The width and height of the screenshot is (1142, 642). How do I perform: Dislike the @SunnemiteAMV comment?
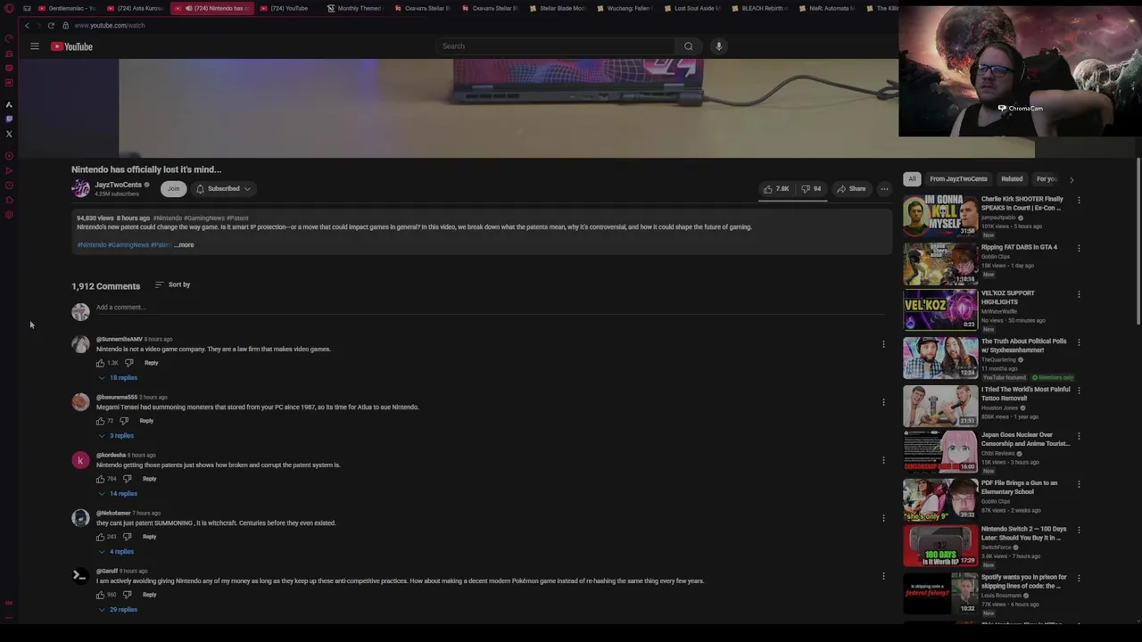(129, 363)
